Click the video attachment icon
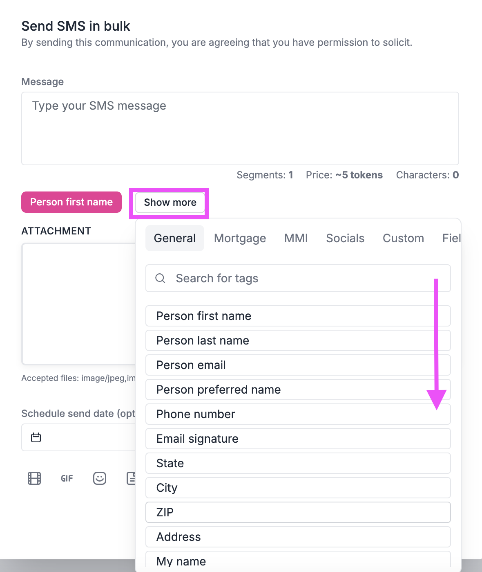 [x=34, y=478]
